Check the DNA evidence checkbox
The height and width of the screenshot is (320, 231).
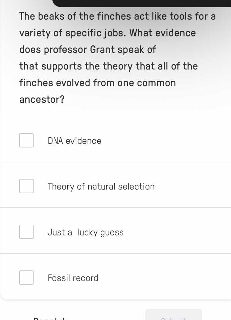tap(27, 140)
